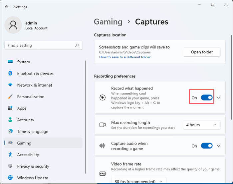Click the search magnifier icon
233x184 pixels.
pos(77,45)
